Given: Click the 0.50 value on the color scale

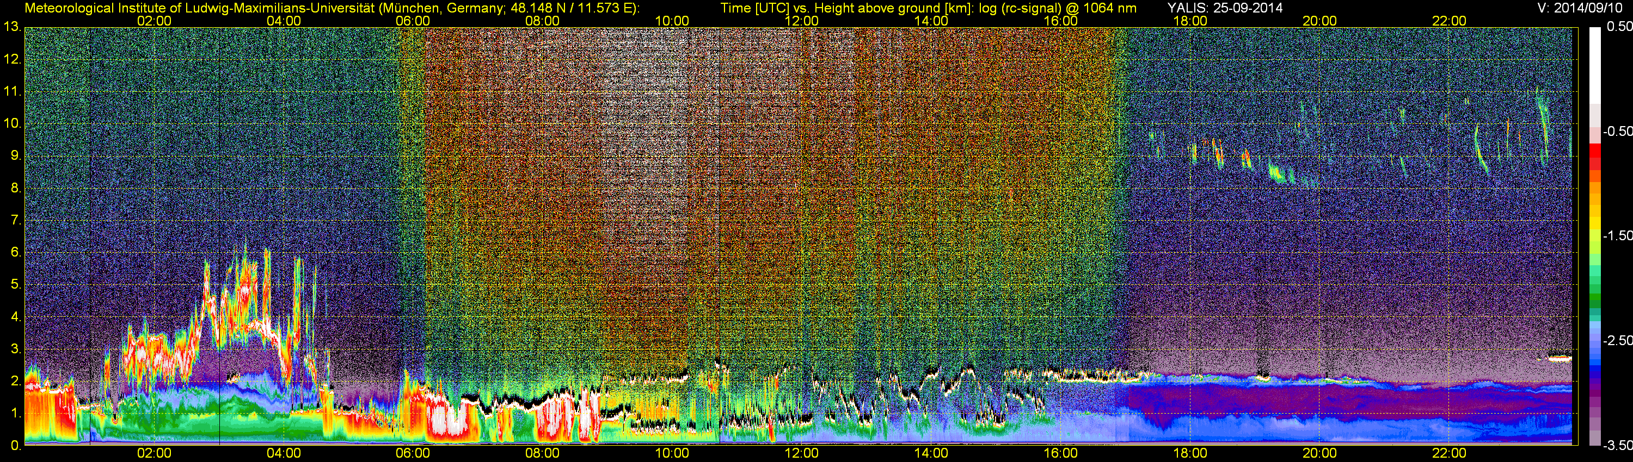Looking at the screenshot, I should (1618, 27).
